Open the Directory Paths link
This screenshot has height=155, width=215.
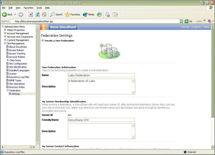pos(17,87)
